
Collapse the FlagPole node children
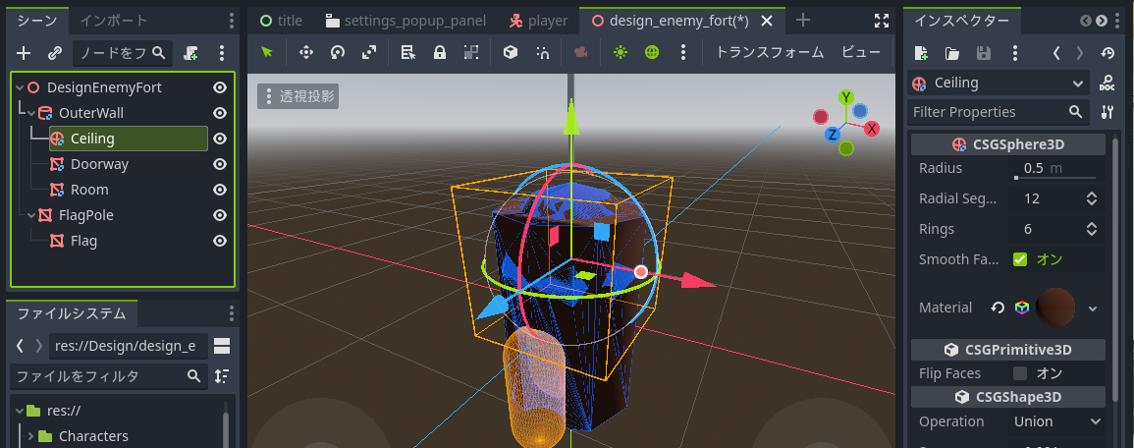click(31, 216)
